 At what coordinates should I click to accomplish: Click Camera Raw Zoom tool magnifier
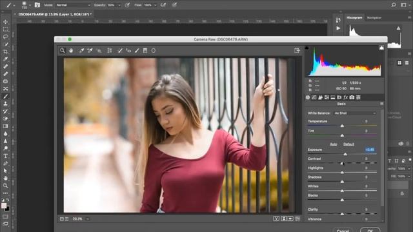[63, 50]
